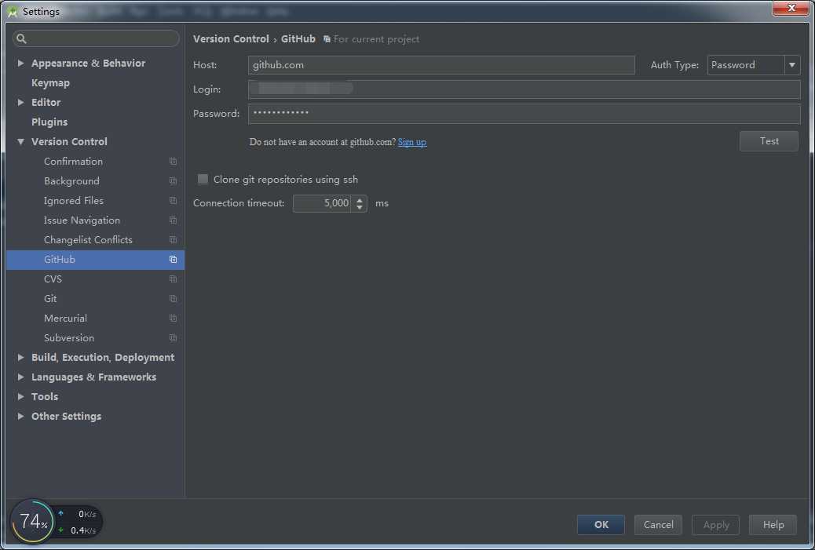Image resolution: width=815 pixels, height=550 pixels.
Task: Select Issue Navigation settings
Action: click(x=82, y=220)
